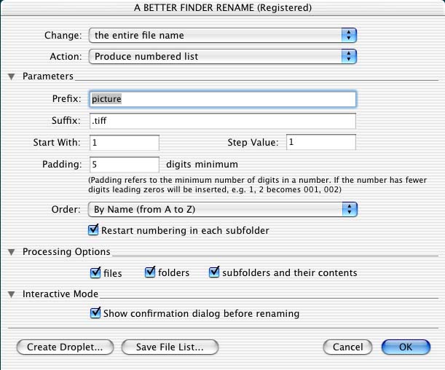Screen dimensions: 445x370
Task: Collapse the Processing Options disclosure triangle
Action: [x=12, y=252]
